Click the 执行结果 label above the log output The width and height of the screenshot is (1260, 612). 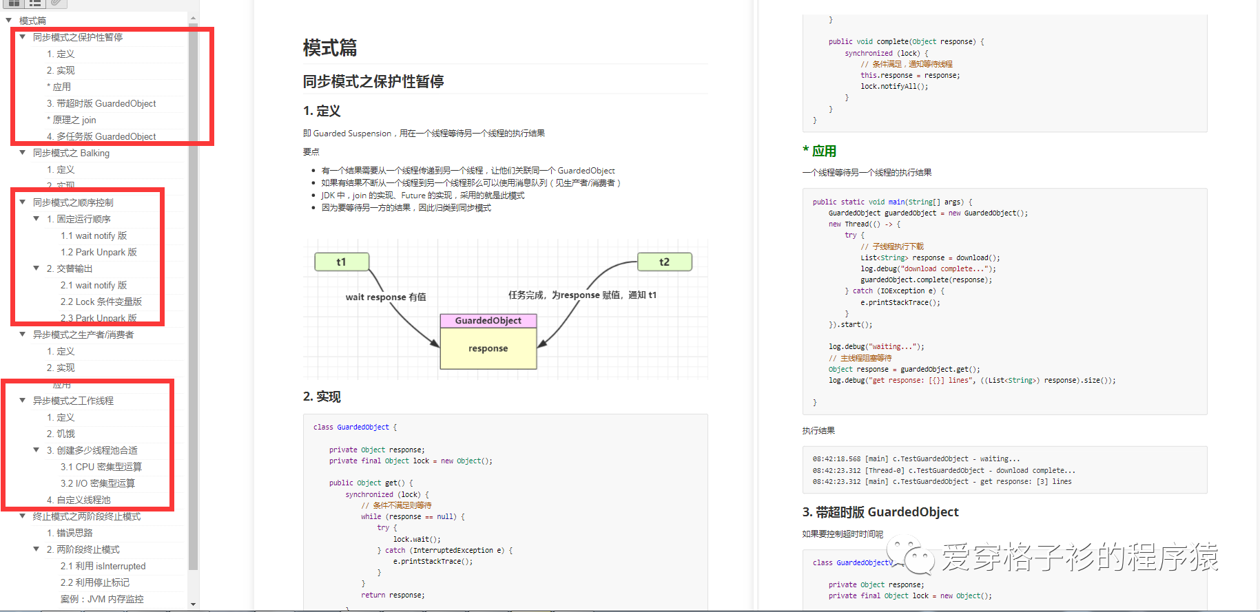coord(818,430)
